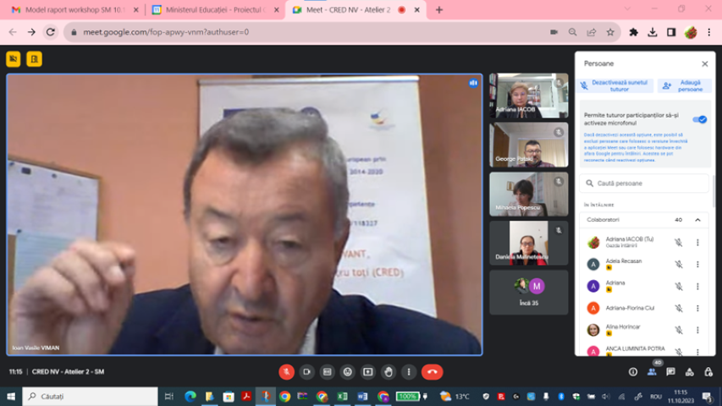Open the chat panel icon
Viewport: 722px width, 406px height.
[671, 372]
